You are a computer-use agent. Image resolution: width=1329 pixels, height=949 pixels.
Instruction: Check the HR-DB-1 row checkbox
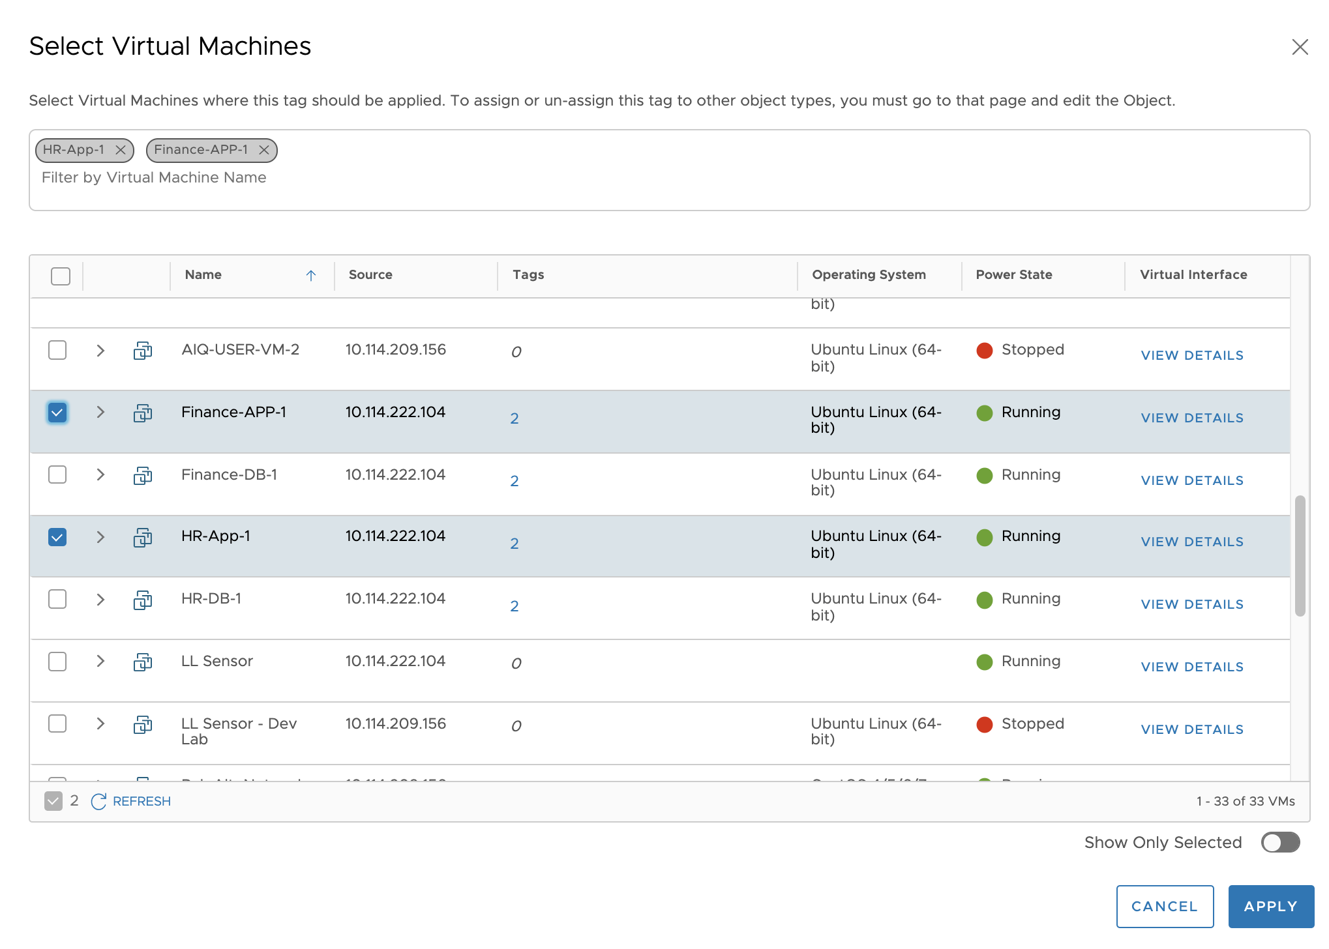pos(57,599)
